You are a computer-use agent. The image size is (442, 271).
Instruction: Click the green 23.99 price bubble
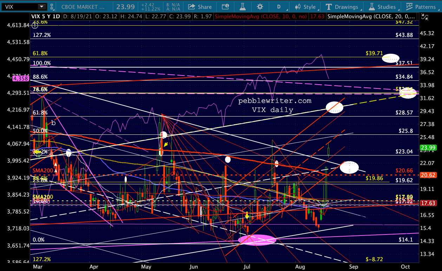[430, 148]
